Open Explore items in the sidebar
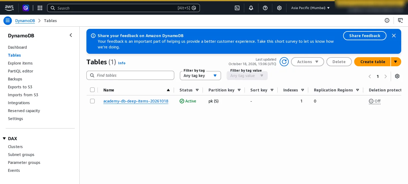408x184 pixels. pyautogui.click(x=20, y=63)
